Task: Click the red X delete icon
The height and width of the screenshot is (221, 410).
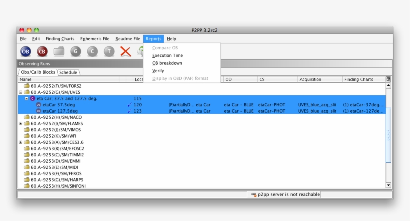Action: (126, 51)
